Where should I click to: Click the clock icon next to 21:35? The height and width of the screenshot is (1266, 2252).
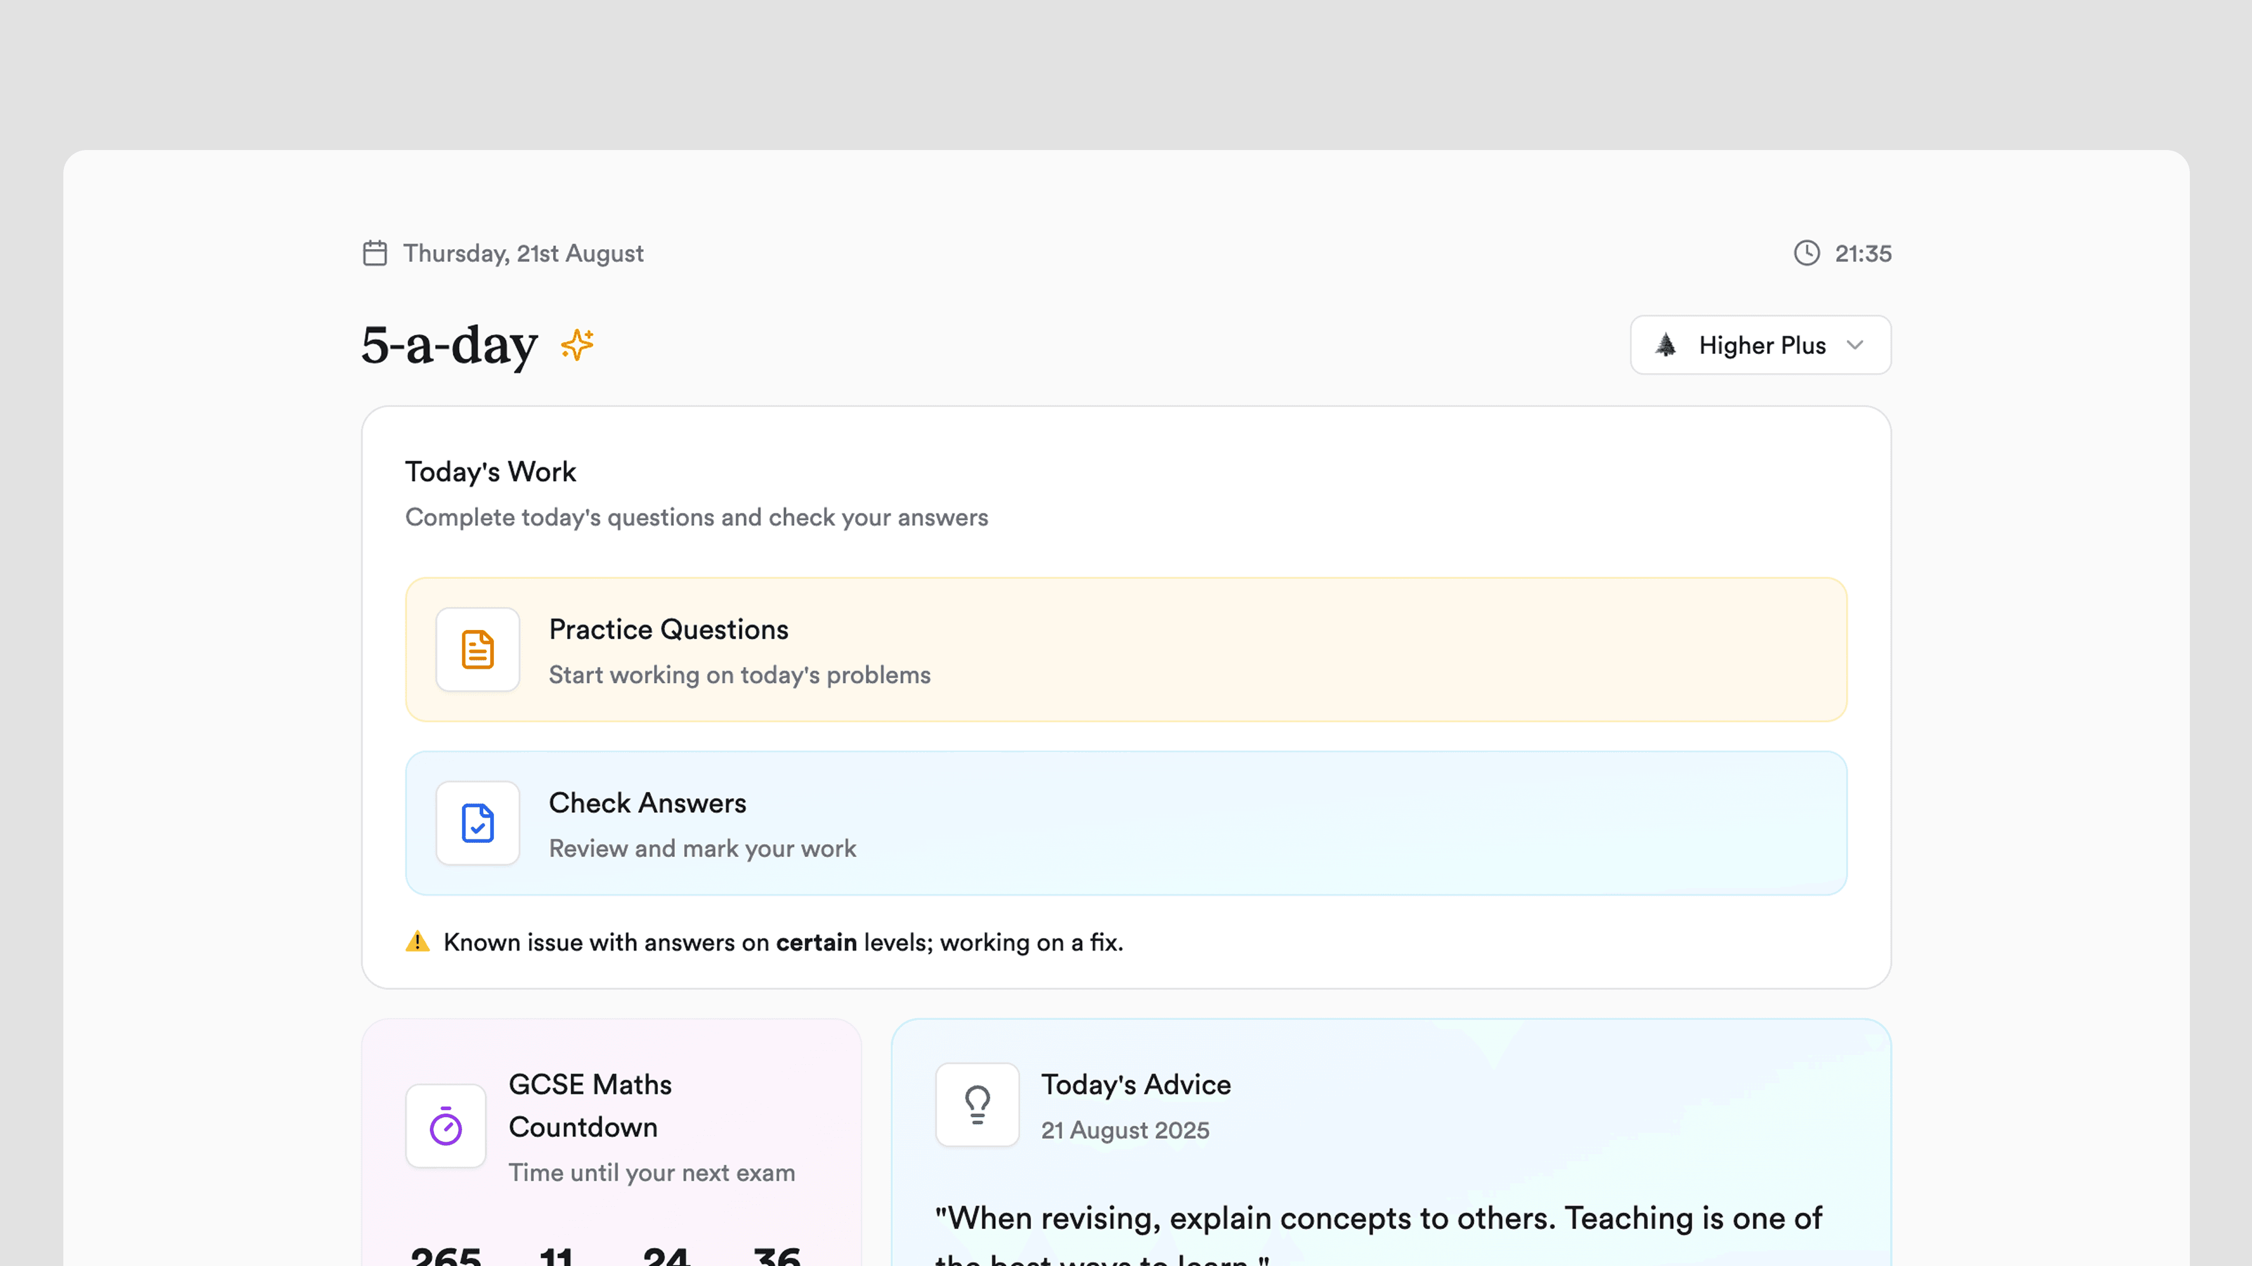1807,253
